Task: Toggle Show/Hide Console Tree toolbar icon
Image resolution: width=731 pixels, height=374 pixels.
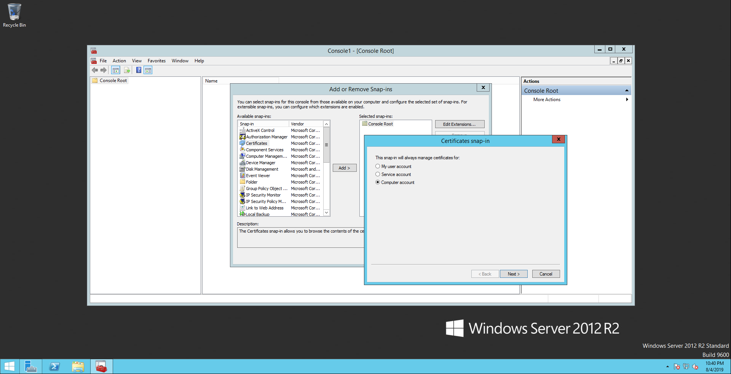Action: point(116,70)
